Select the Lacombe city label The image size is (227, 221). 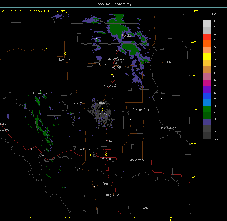tap(119, 50)
